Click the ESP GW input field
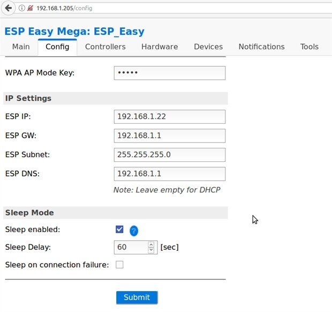This screenshot has width=332, height=312. [x=169, y=136]
